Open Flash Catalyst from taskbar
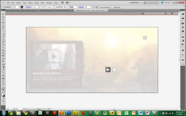The height and width of the screenshot is (116, 186). click(x=33, y=113)
